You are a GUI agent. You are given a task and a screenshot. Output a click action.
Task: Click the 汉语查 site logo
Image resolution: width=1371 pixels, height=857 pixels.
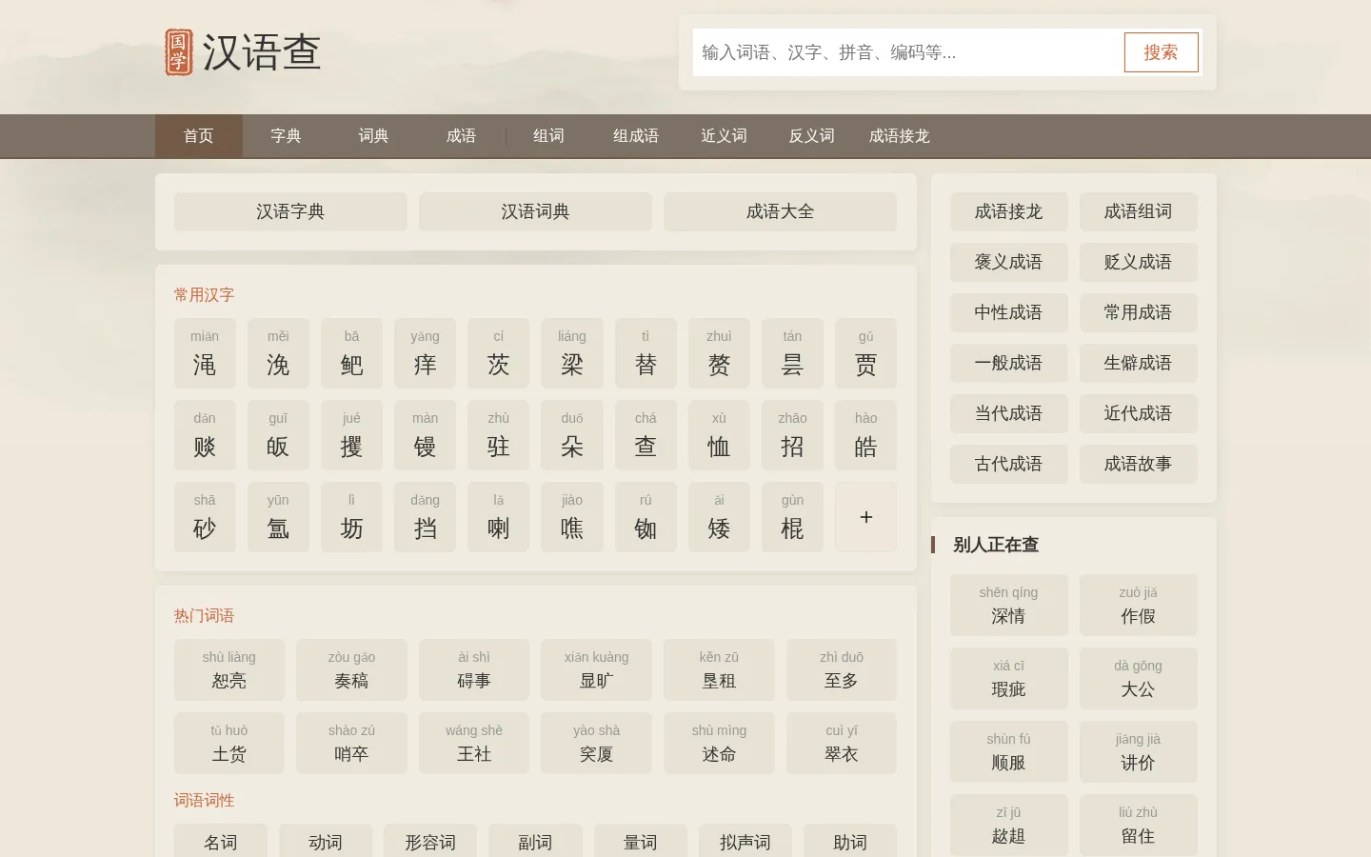pyautogui.click(x=243, y=52)
